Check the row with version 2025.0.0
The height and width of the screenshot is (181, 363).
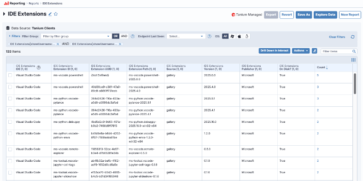click(x=10, y=75)
